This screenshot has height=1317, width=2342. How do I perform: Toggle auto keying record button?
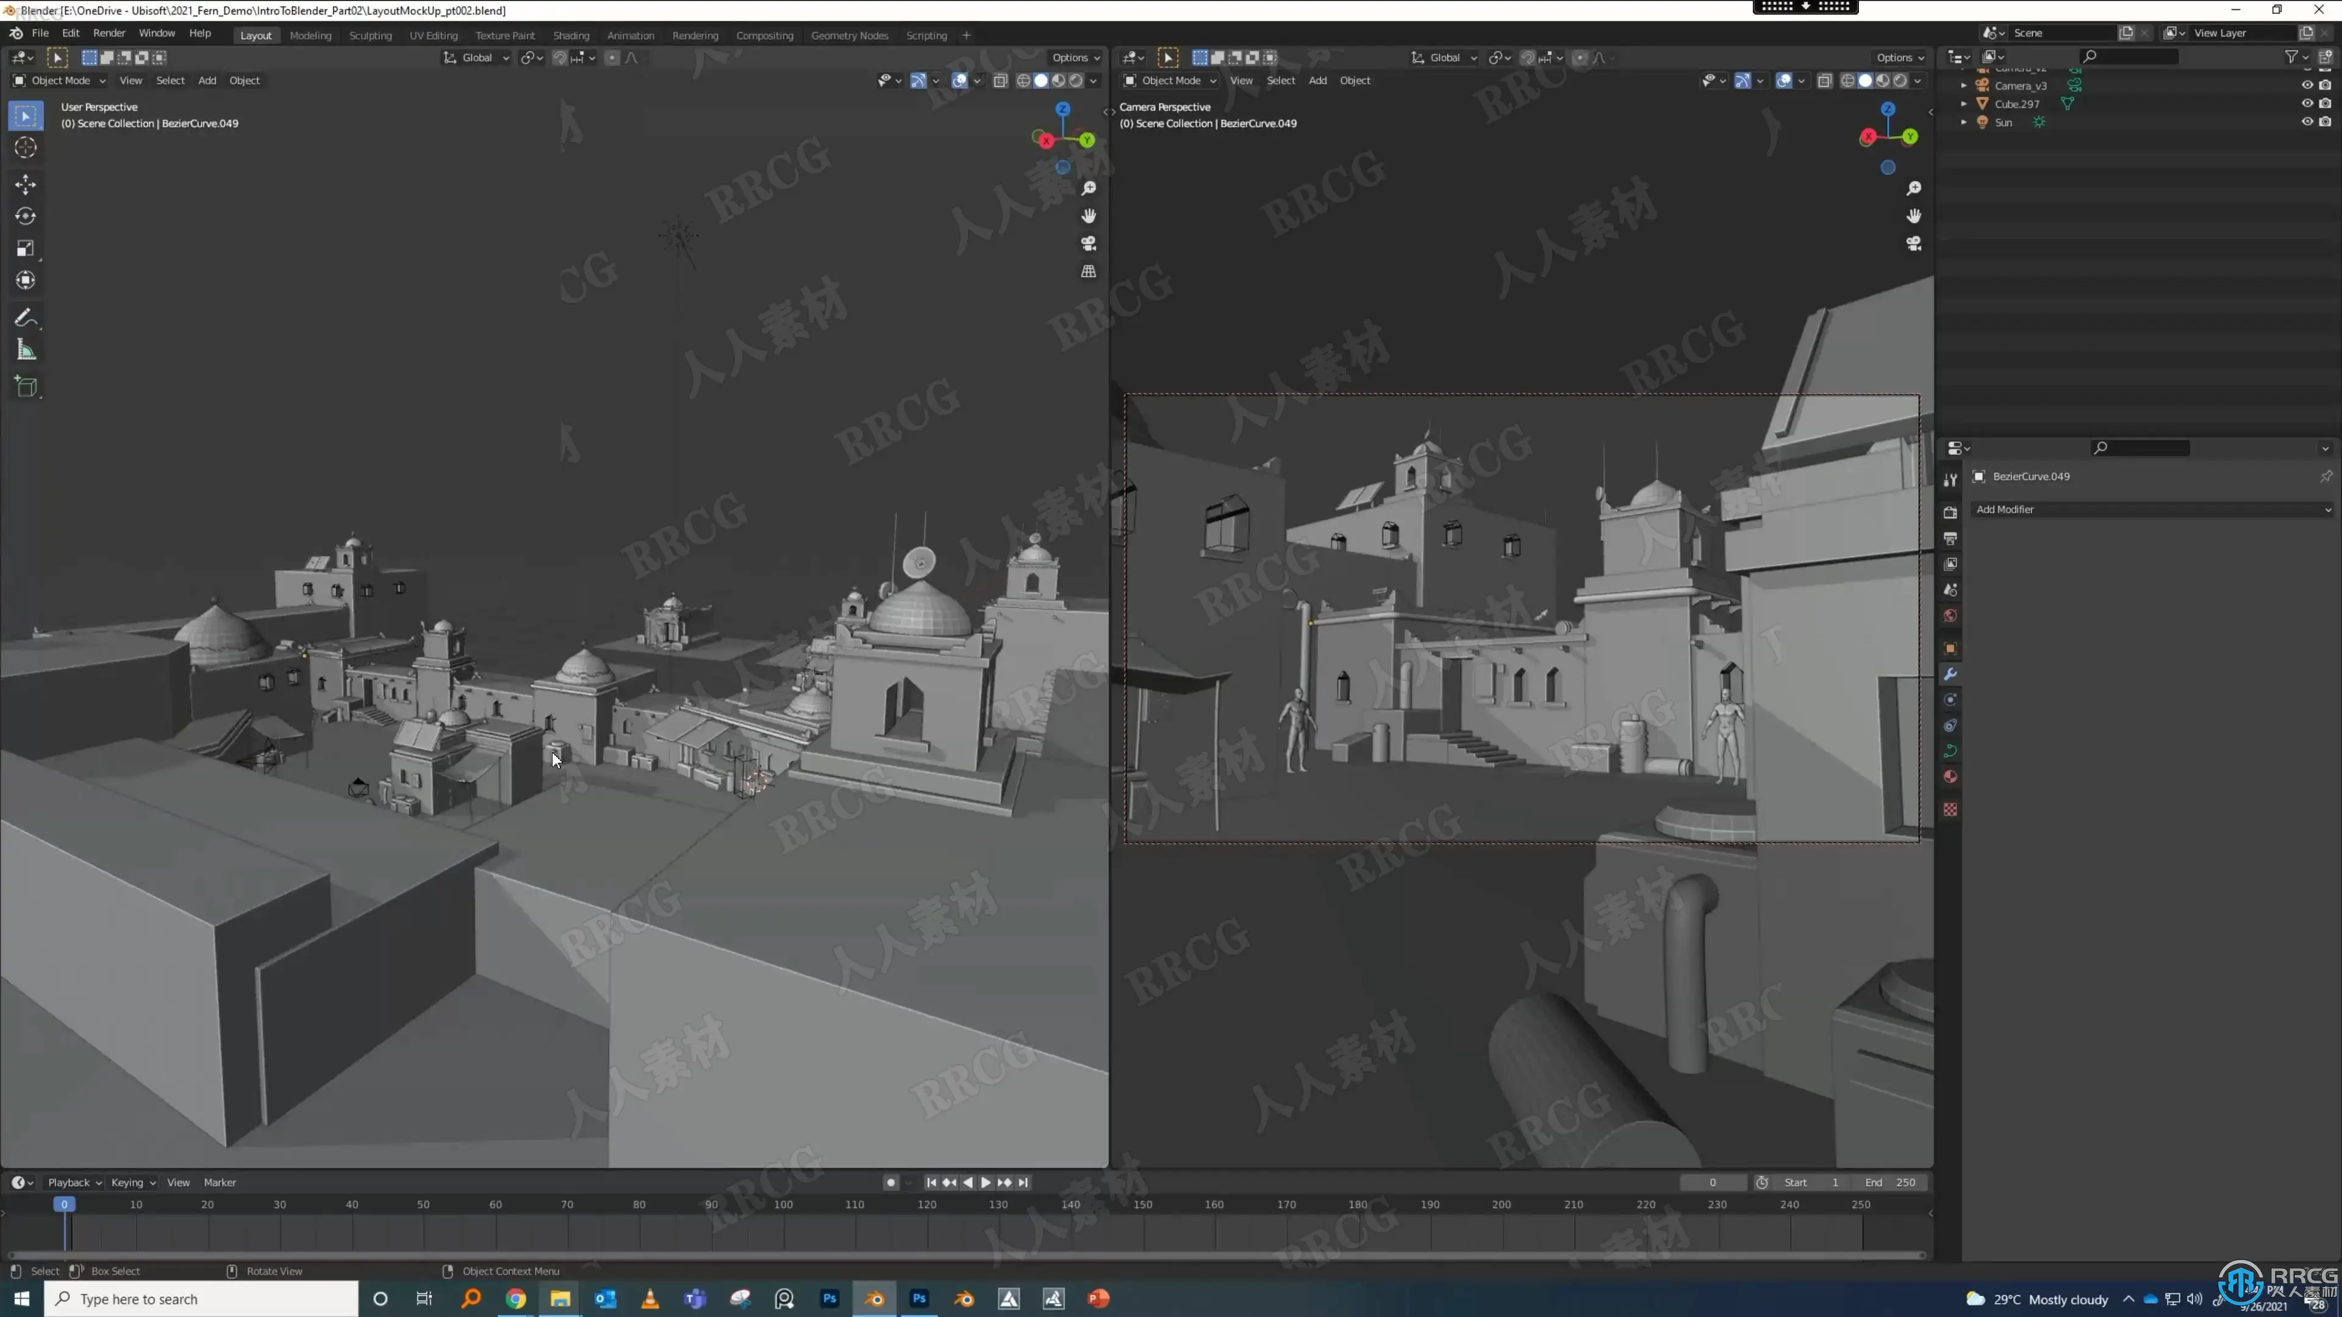[891, 1182]
